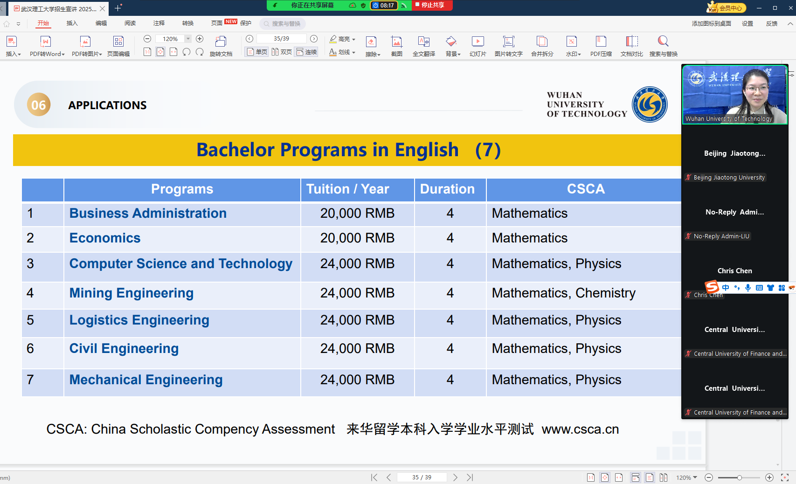Open the 注释 annotation tab
This screenshot has width=796, height=484.
pyautogui.click(x=159, y=23)
